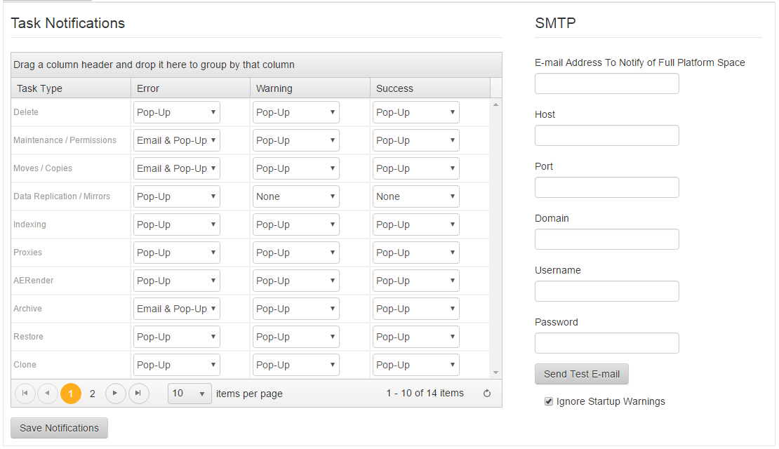Open Archive Error dropdown
Screen dimensions: 779x449
pyautogui.click(x=176, y=309)
